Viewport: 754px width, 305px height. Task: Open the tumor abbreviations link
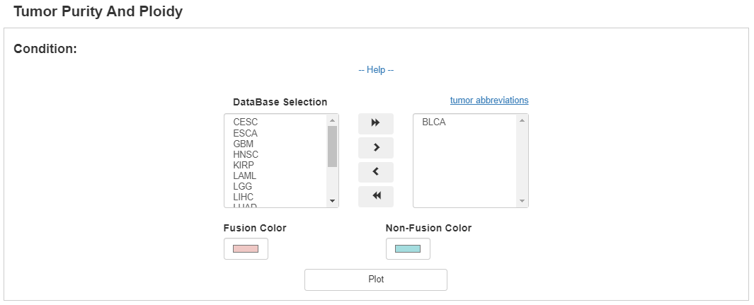(x=489, y=100)
